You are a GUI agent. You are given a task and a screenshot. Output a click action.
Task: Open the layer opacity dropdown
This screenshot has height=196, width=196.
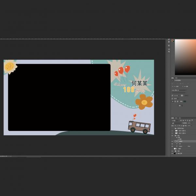[x=189, y=123]
